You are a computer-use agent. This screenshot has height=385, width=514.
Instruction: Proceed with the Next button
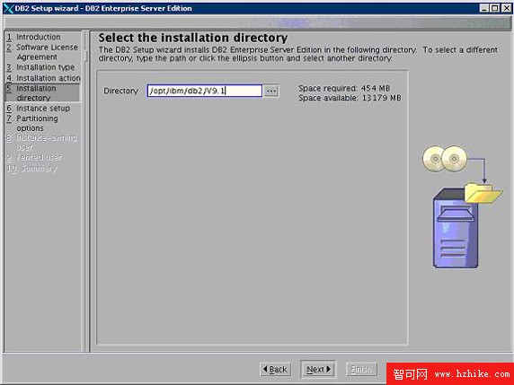pyautogui.click(x=318, y=369)
